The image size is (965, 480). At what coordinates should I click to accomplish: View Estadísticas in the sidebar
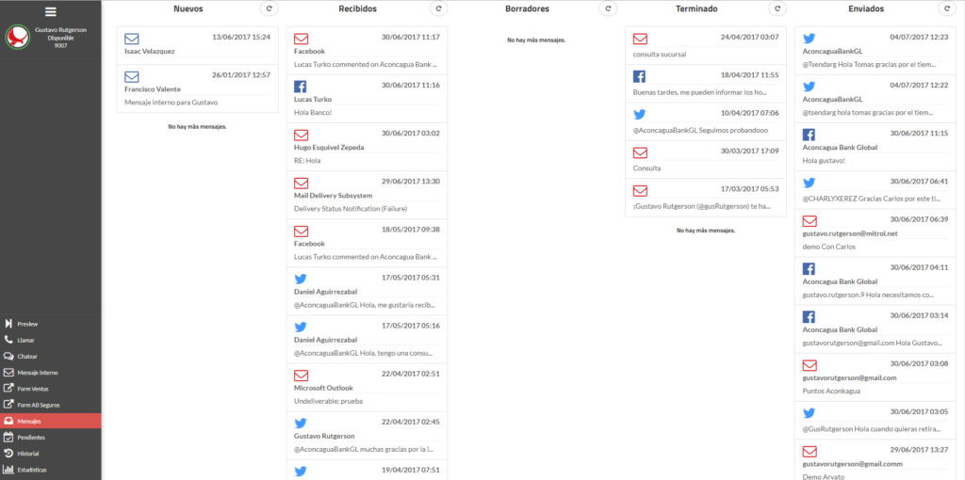coord(32,470)
